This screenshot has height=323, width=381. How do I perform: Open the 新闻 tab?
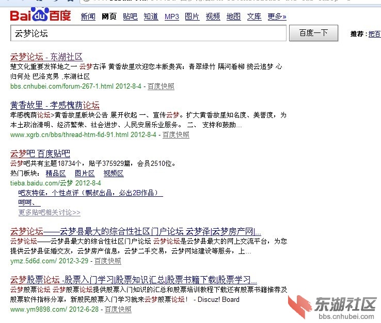88,16
